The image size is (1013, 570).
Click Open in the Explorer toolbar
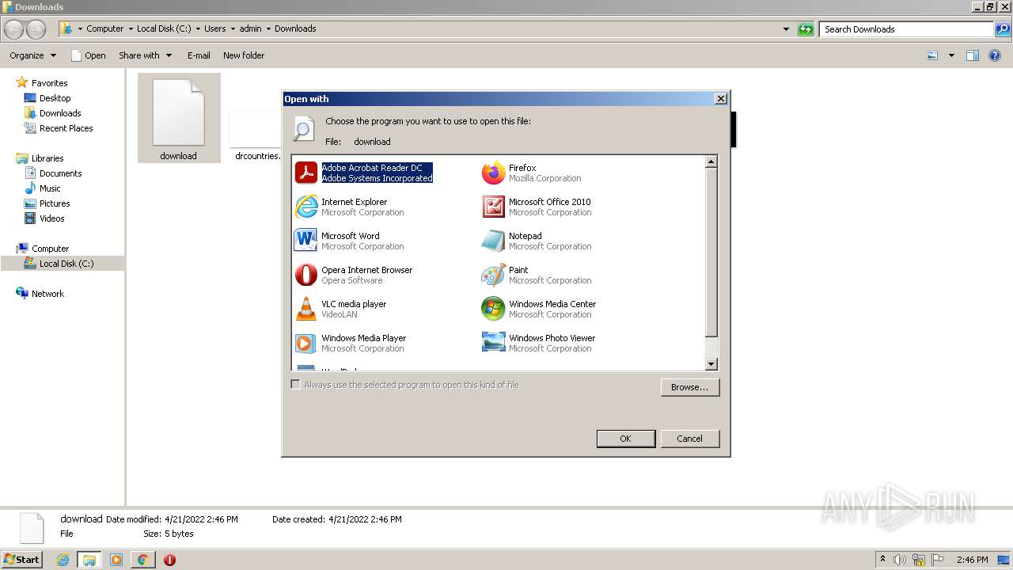tap(88, 55)
